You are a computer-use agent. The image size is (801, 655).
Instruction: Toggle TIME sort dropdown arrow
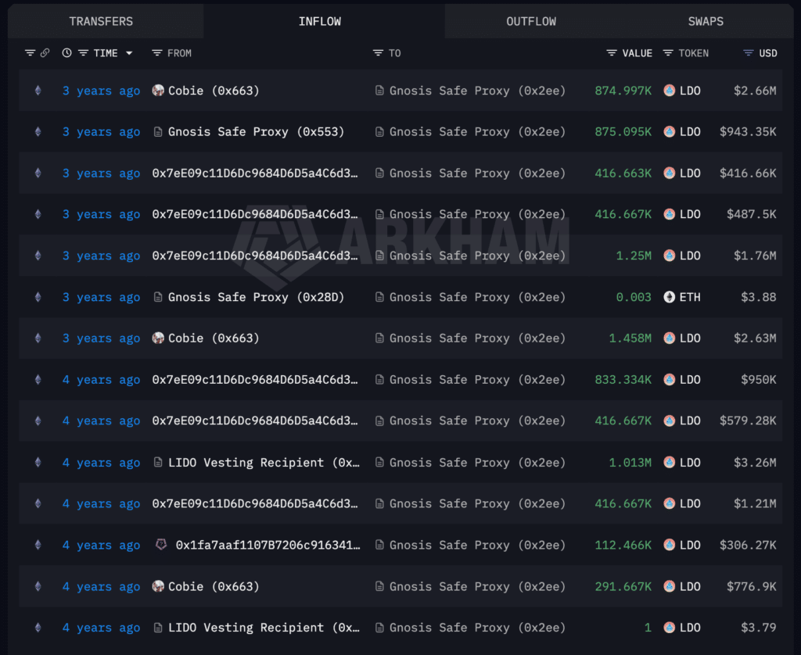click(129, 53)
